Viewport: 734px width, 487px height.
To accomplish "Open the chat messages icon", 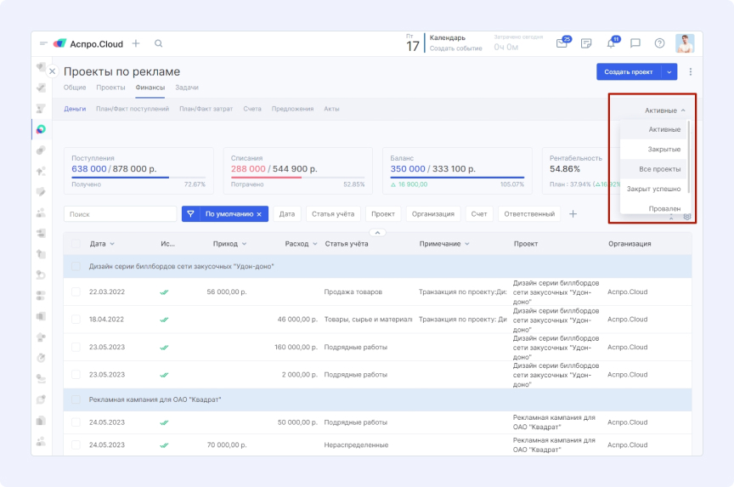I will [x=635, y=43].
